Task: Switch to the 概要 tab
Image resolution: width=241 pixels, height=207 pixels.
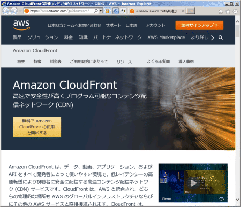Action: tap(21, 62)
